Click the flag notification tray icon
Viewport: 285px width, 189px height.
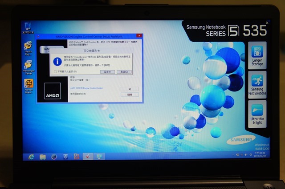tap(242, 155)
